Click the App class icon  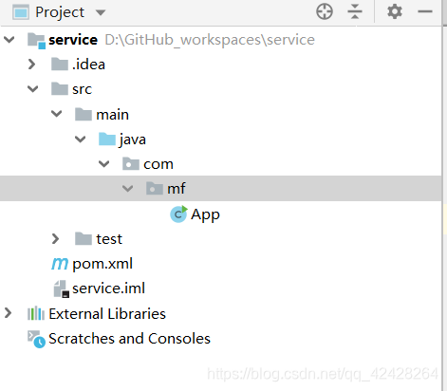coord(178,214)
